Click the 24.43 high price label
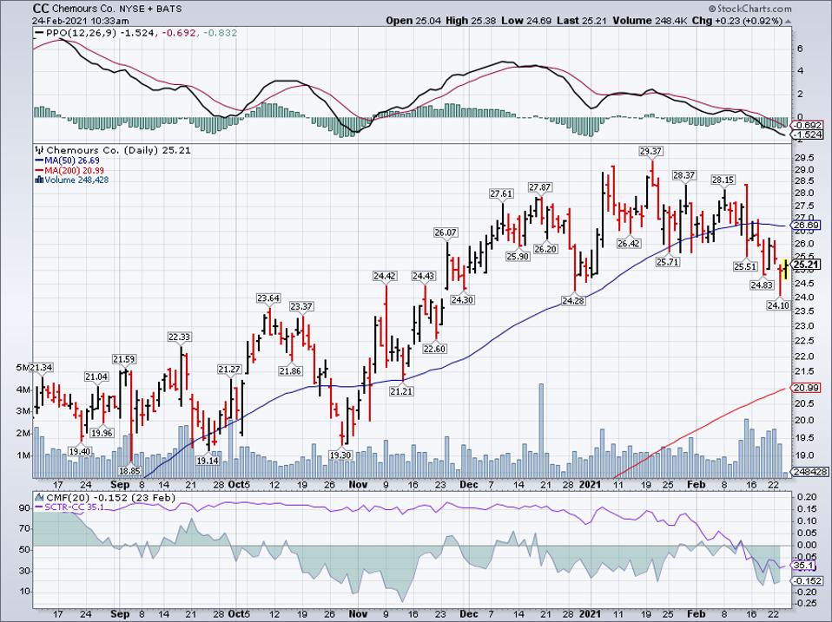Image resolution: width=832 pixels, height=622 pixels. [424, 276]
